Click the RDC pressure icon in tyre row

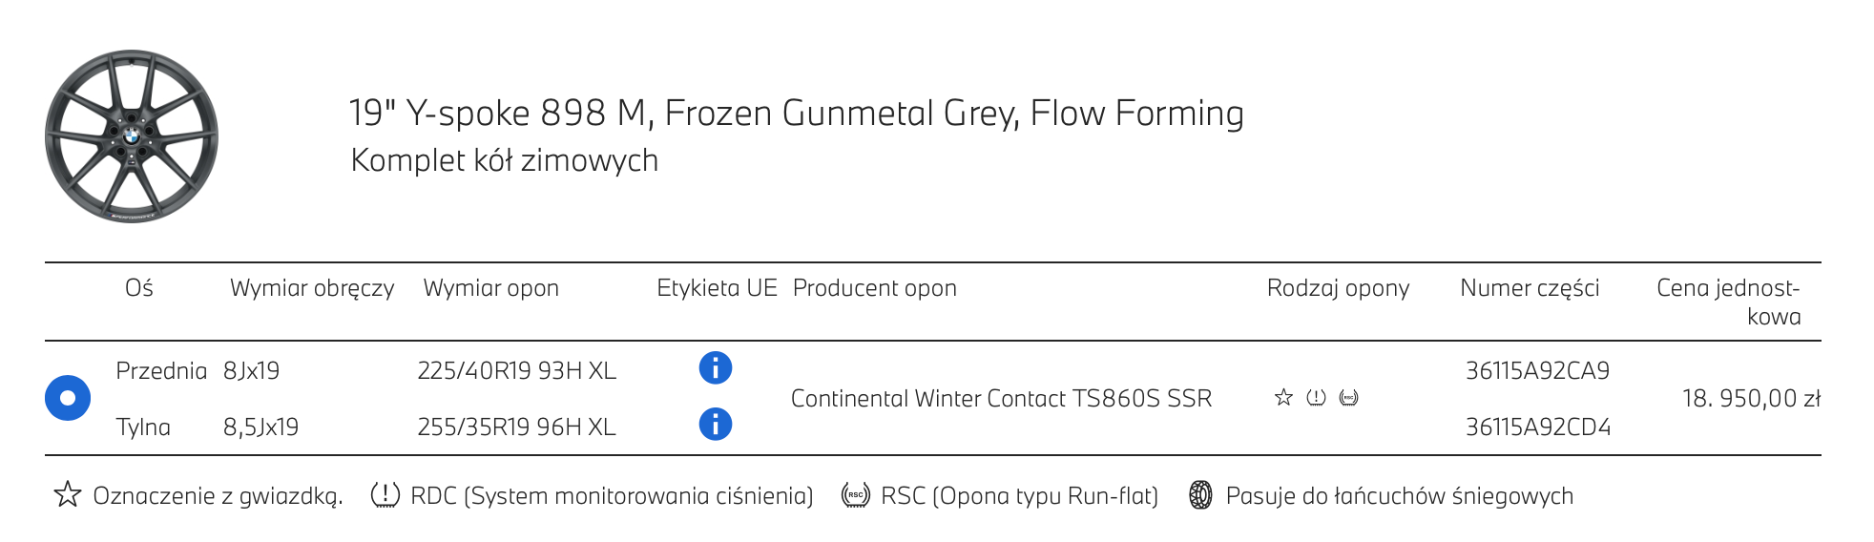pos(1316,397)
